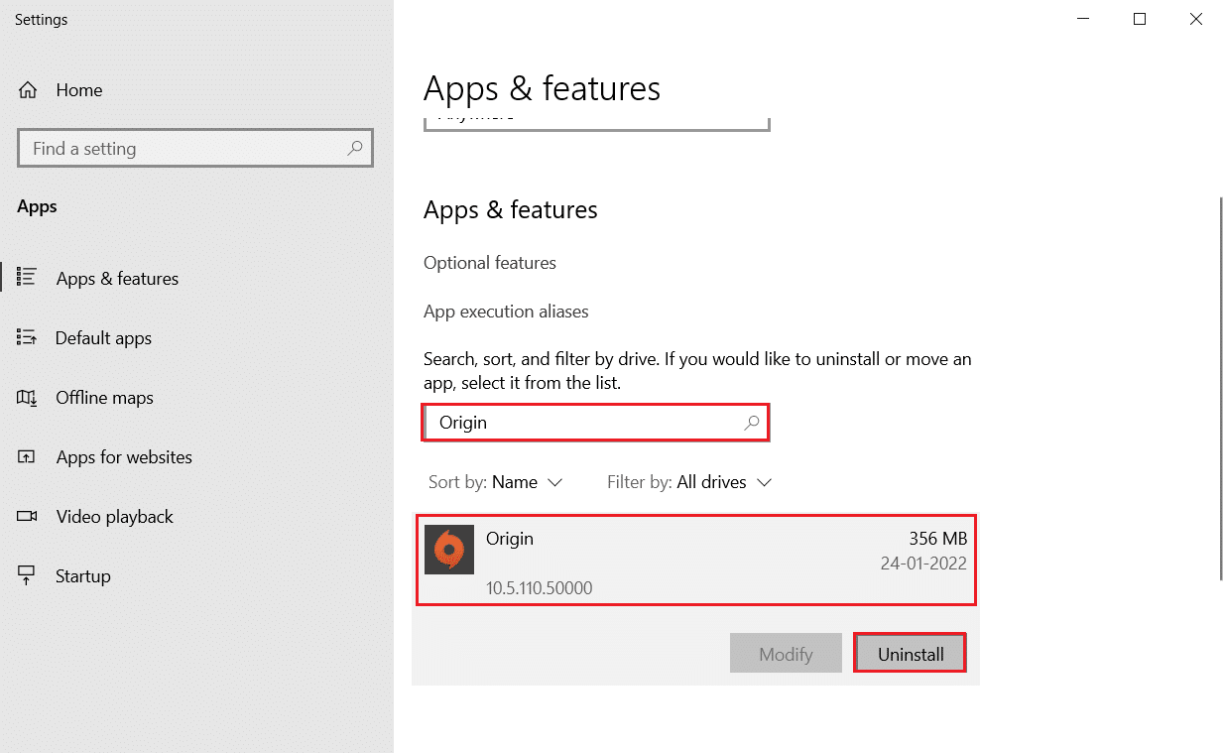Click the Apps for websites icon
Screen dimensions: 1224x753
click(x=28, y=457)
